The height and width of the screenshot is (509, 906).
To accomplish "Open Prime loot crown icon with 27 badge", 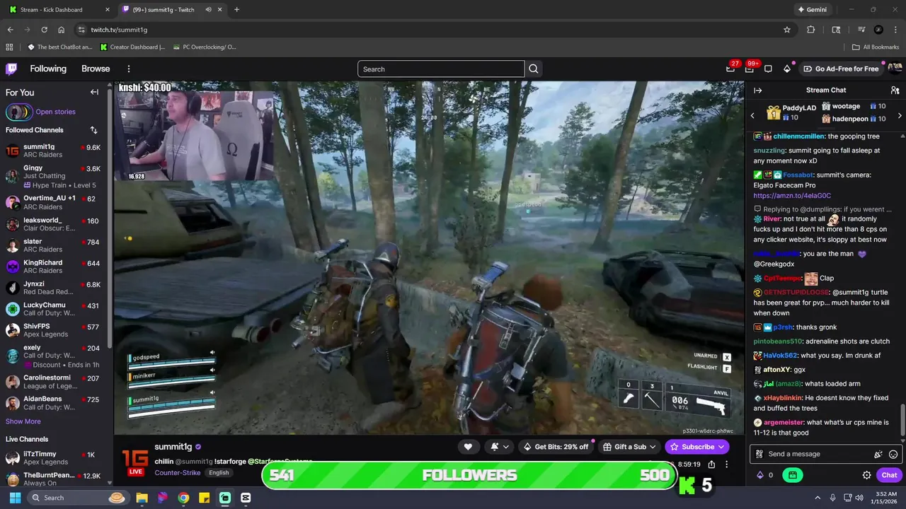I will [730, 69].
